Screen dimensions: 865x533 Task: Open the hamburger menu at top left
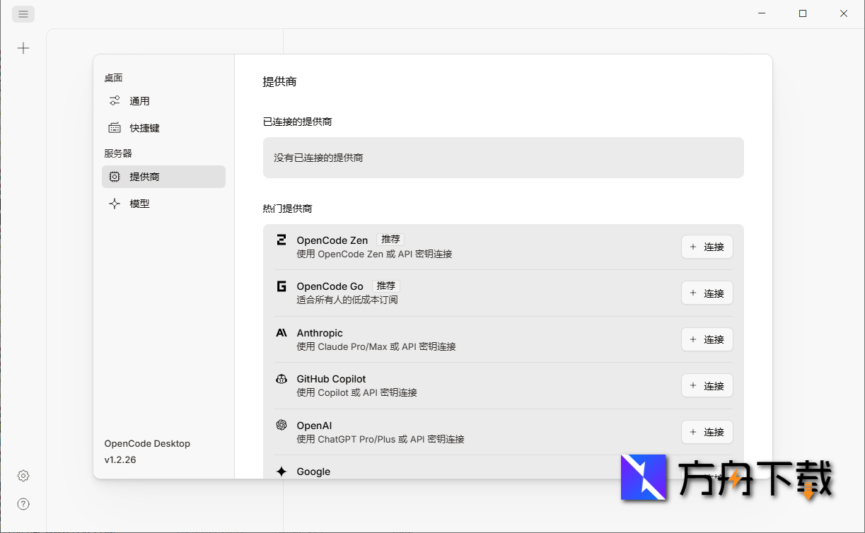23,13
